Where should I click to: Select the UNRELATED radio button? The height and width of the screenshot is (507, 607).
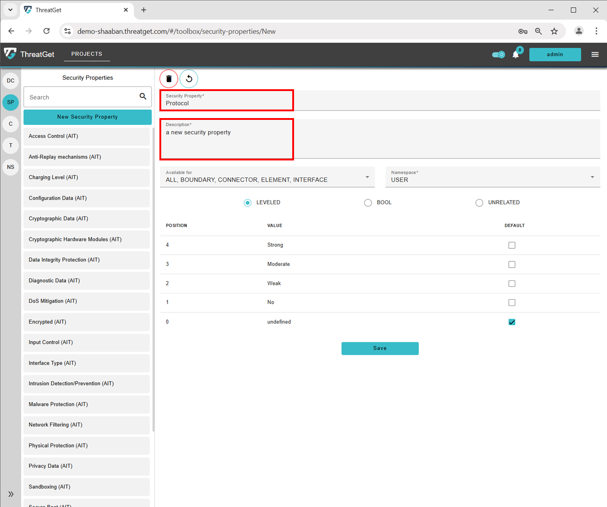coord(479,203)
